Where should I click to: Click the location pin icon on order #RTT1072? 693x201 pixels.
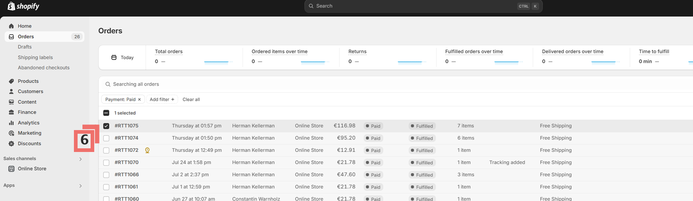click(147, 150)
